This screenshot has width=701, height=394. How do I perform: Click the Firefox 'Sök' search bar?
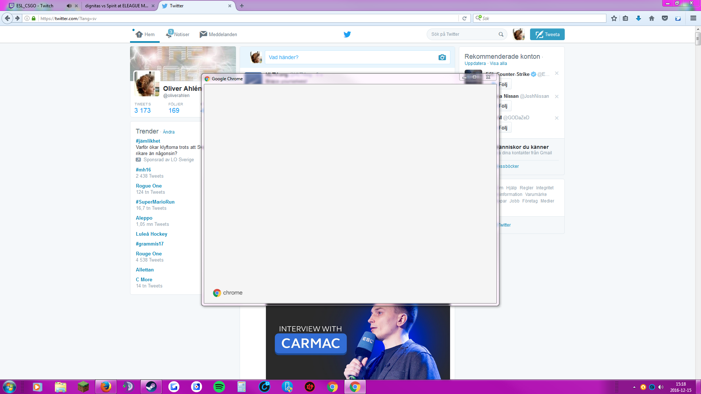[540, 18]
